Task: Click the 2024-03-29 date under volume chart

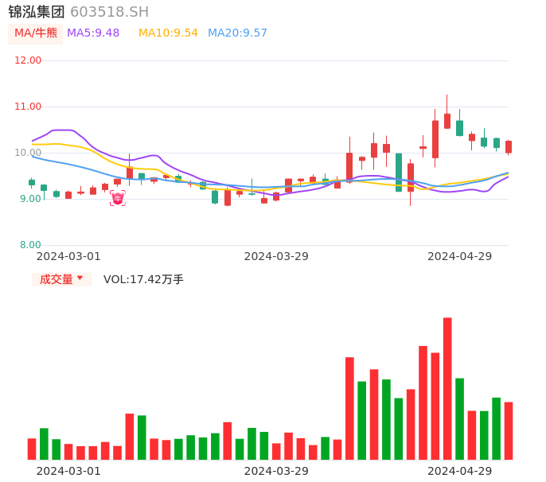Action: coord(276,472)
